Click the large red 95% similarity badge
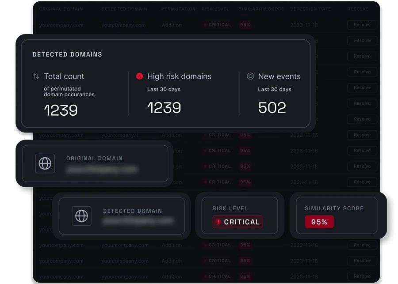 tap(319, 222)
